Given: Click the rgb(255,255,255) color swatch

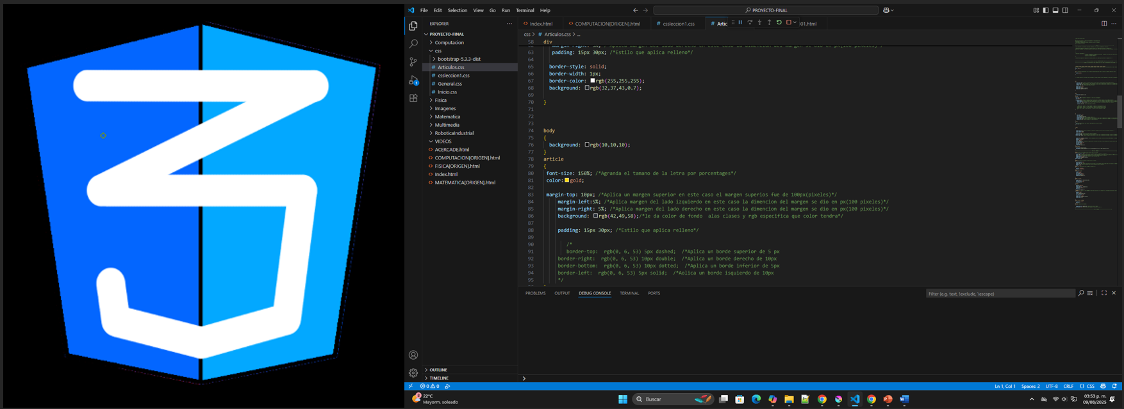Looking at the screenshot, I should (x=593, y=81).
